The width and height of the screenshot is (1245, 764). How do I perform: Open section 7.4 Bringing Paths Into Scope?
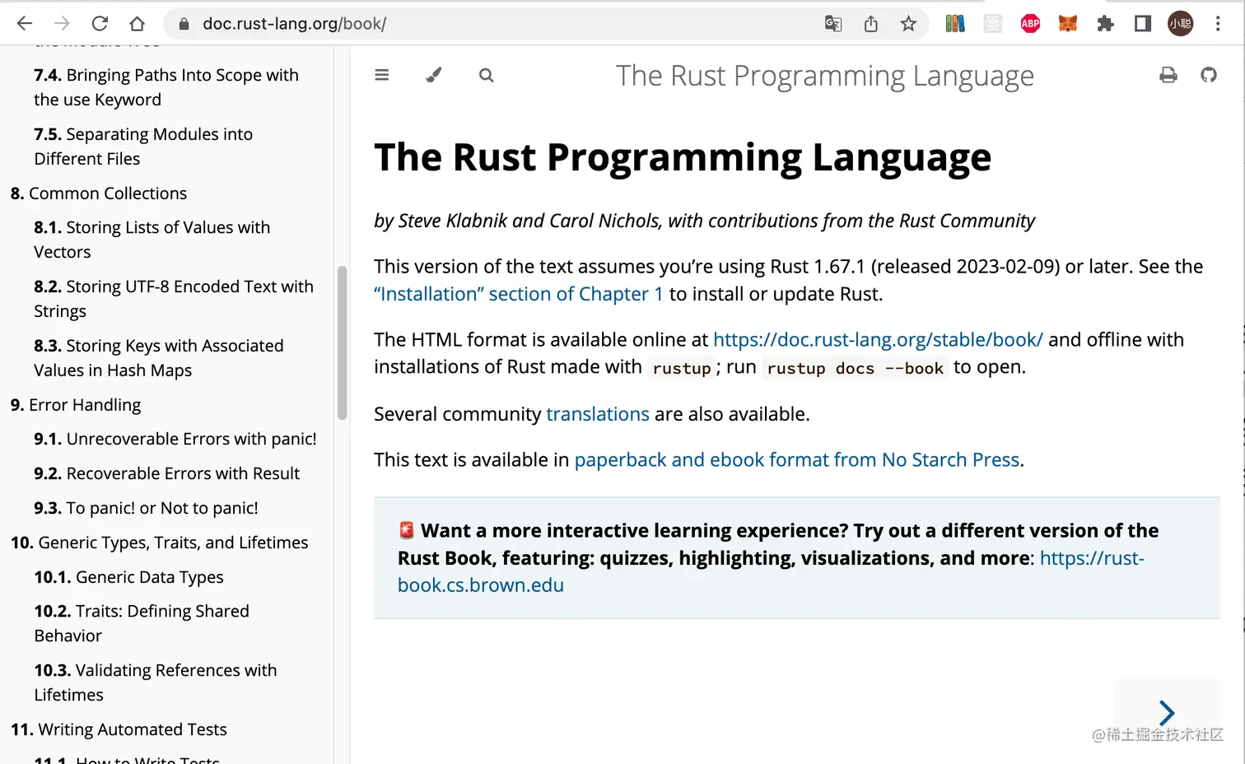pos(166,87)
